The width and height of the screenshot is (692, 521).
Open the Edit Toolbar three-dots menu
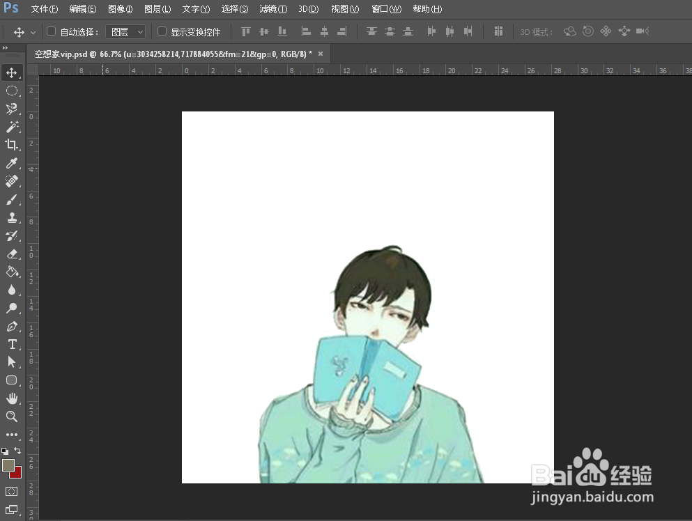coord(12,435)
